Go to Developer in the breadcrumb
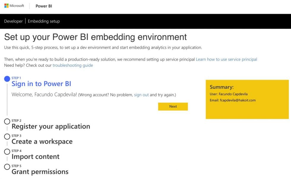 tap(13, 21)
